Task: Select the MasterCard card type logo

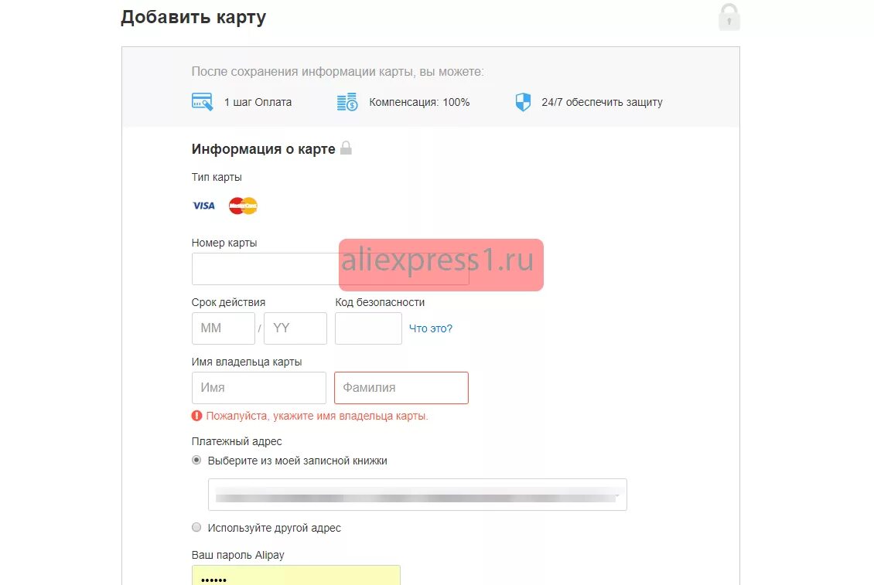Action: 243,206
